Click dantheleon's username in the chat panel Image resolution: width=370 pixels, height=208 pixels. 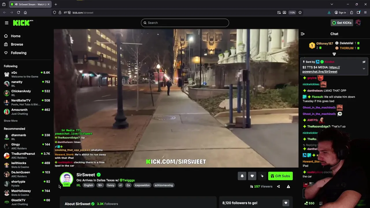click(315, 91)
